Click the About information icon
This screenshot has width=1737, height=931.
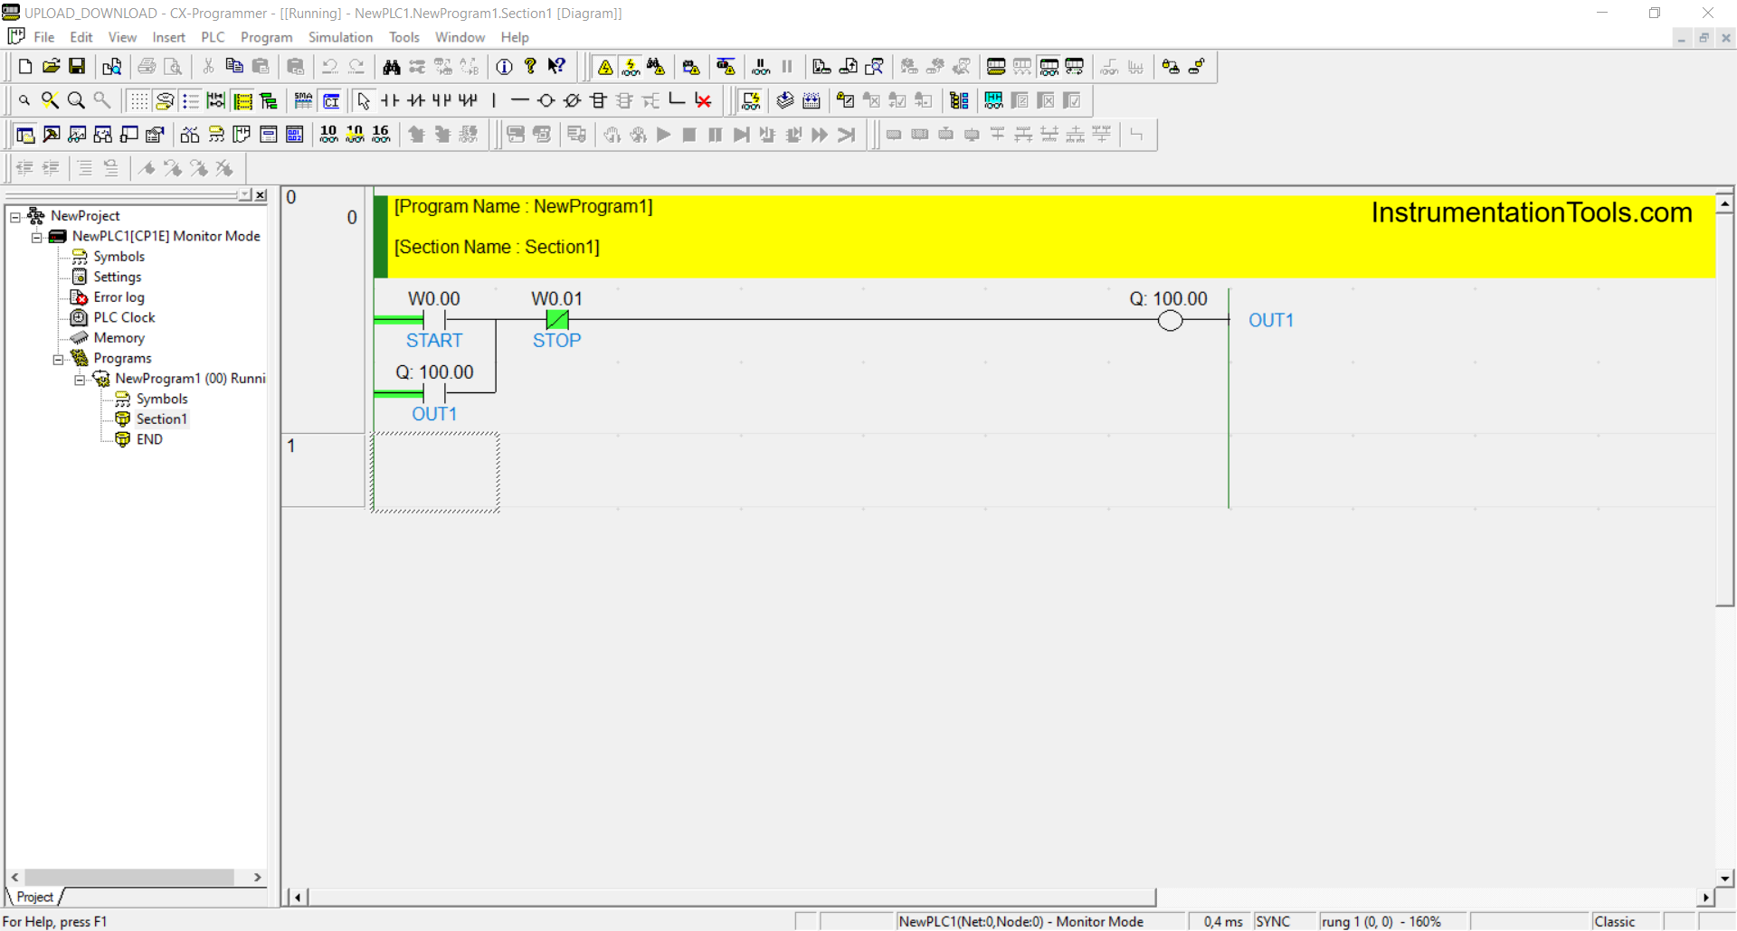tap(505, 66)
